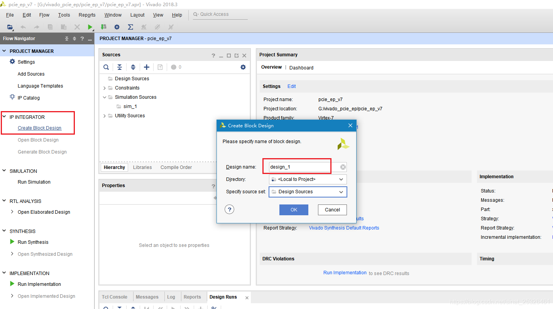Click the Create Block Design link
The height and width of the screenshot is (309, 553).
[x=40, y=128]
